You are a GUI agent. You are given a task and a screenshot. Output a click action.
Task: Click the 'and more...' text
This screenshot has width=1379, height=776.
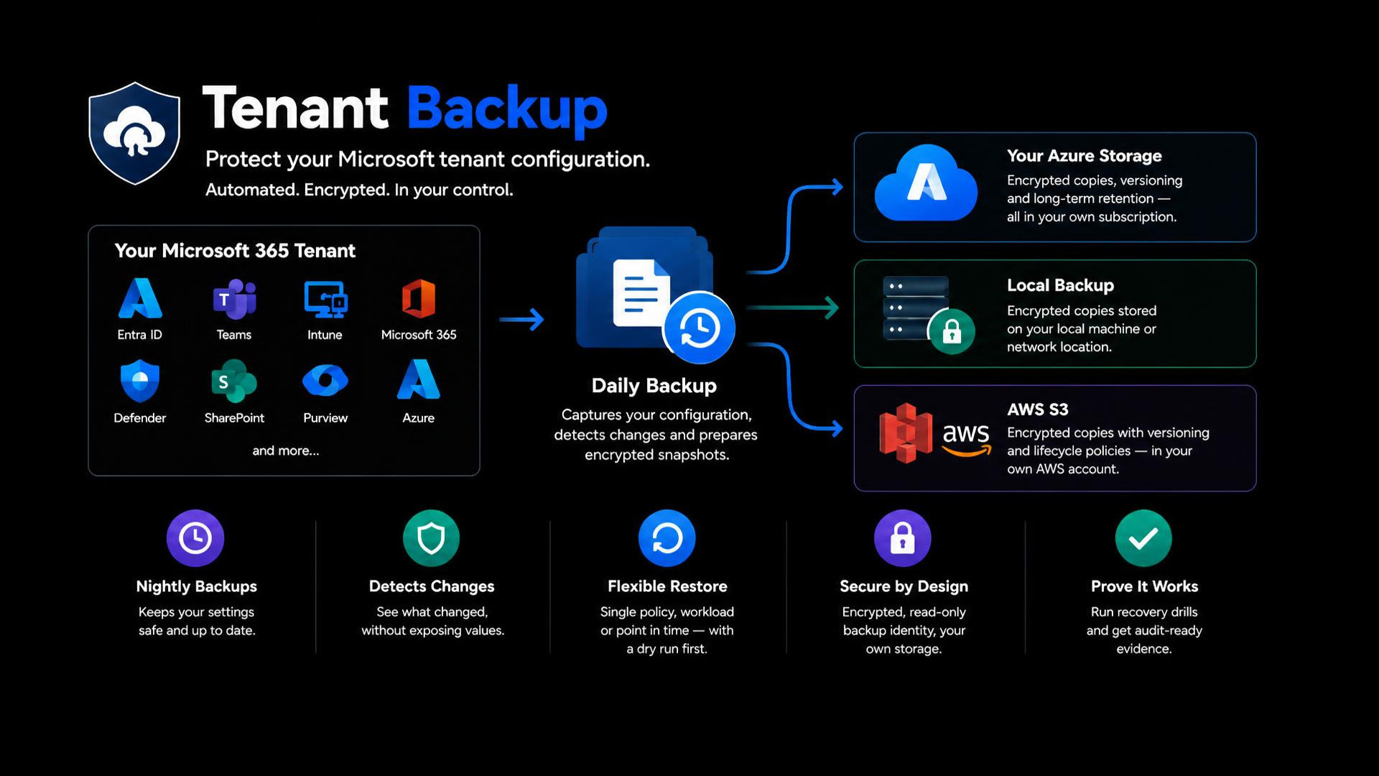pos(286,451)
